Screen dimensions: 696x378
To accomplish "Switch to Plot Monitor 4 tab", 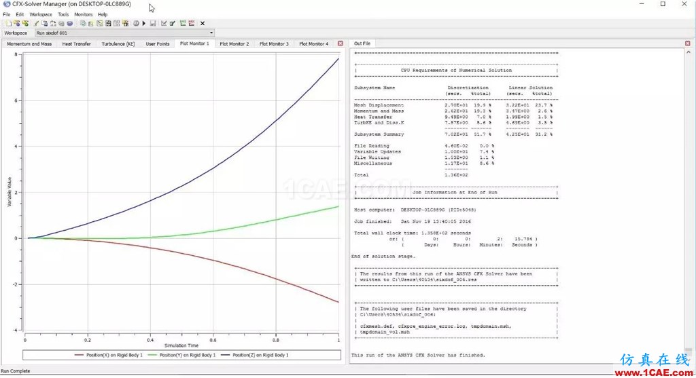I will point(314,44).
